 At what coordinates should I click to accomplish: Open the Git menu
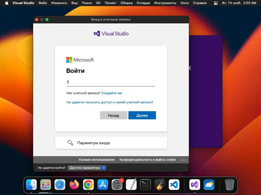pos(98,3)
